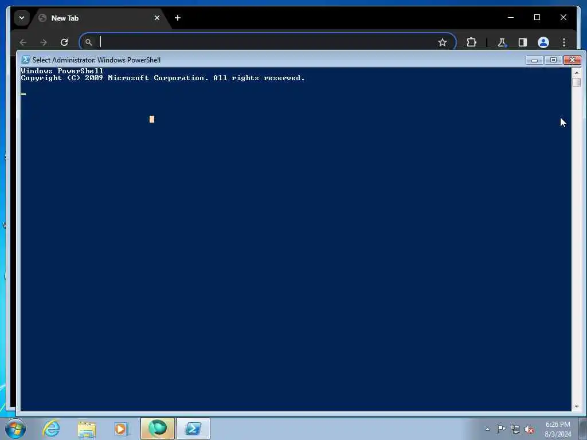Open Chrome extensions puzzle icon
This screenshot has height=440, width=587.
[x=471, y=42]
